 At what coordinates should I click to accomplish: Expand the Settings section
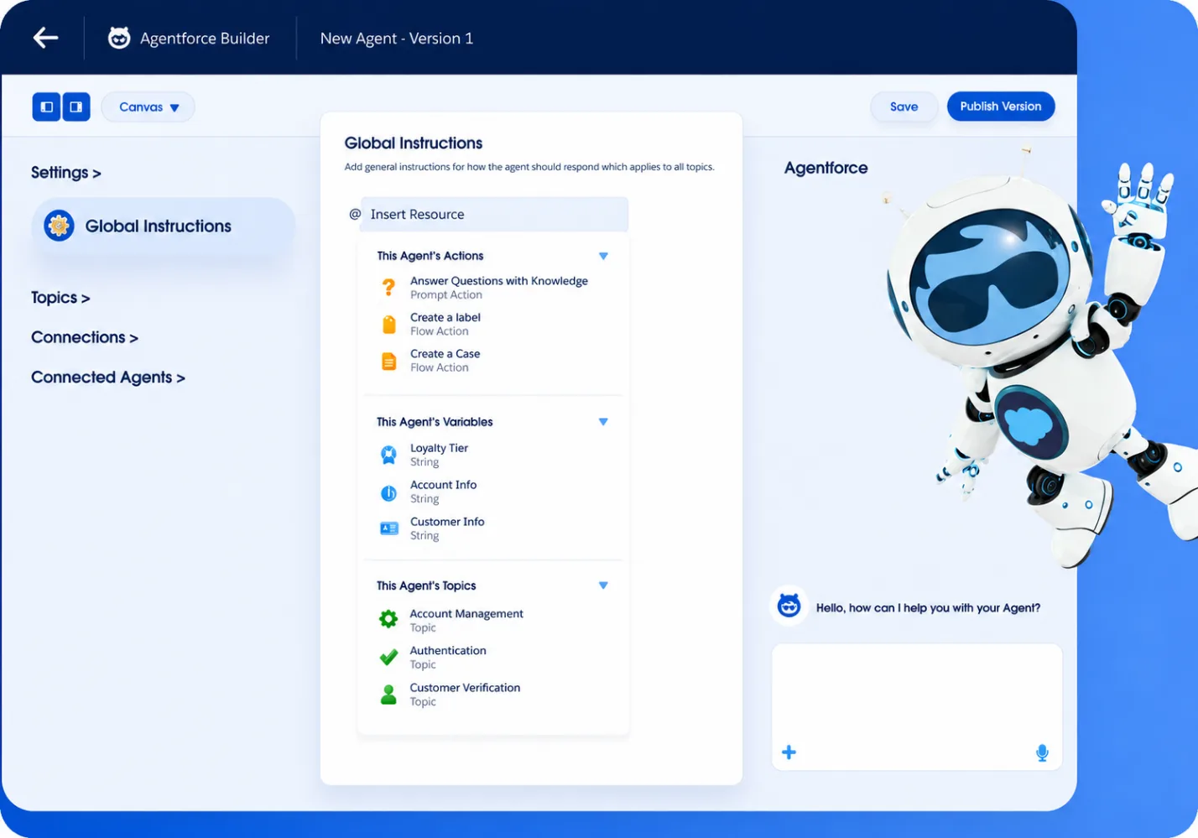(x=66, y=173)
